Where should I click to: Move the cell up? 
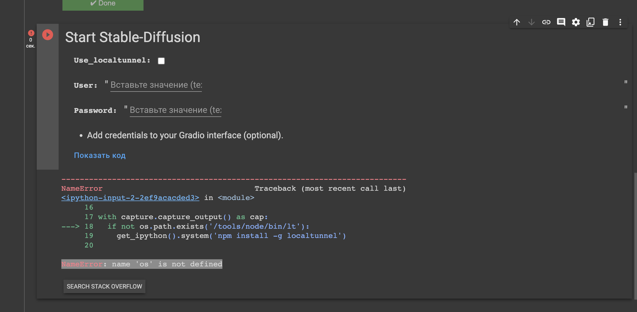coord(517,22)
